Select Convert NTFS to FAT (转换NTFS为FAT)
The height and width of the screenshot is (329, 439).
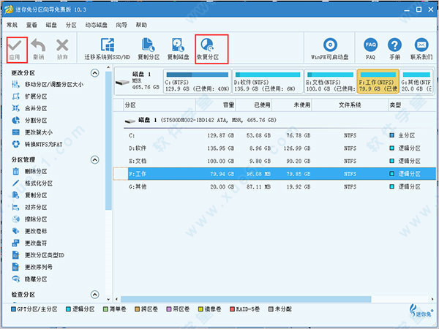click(x=37, y=145)
